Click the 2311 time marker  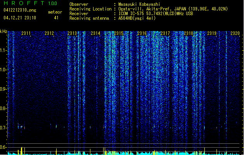point(26,33)
